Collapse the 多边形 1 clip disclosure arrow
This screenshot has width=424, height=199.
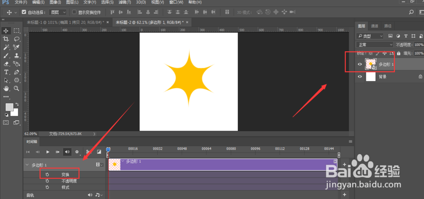[123, 161]
